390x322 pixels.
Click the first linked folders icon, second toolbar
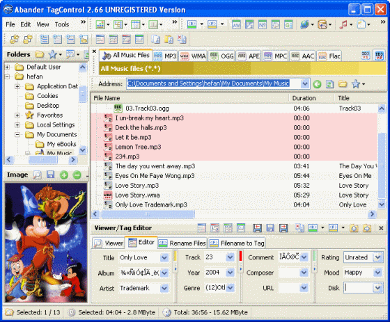click(15, 39)
